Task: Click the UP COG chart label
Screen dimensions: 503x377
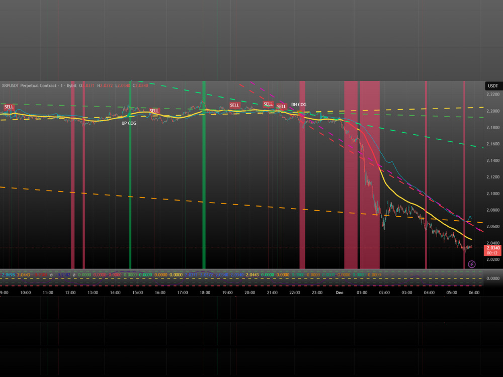Action: pos(129,123)
